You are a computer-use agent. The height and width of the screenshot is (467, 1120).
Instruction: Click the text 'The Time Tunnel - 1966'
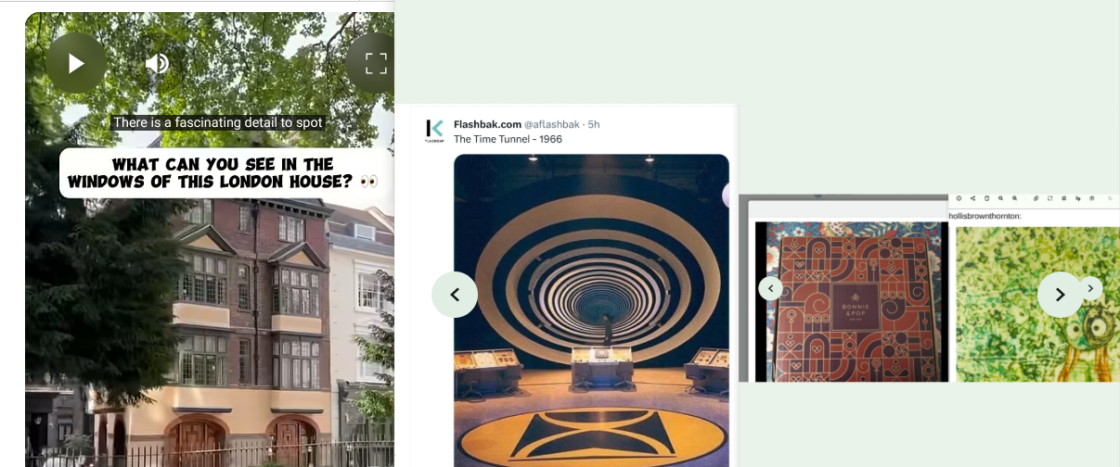pos(508,139)
